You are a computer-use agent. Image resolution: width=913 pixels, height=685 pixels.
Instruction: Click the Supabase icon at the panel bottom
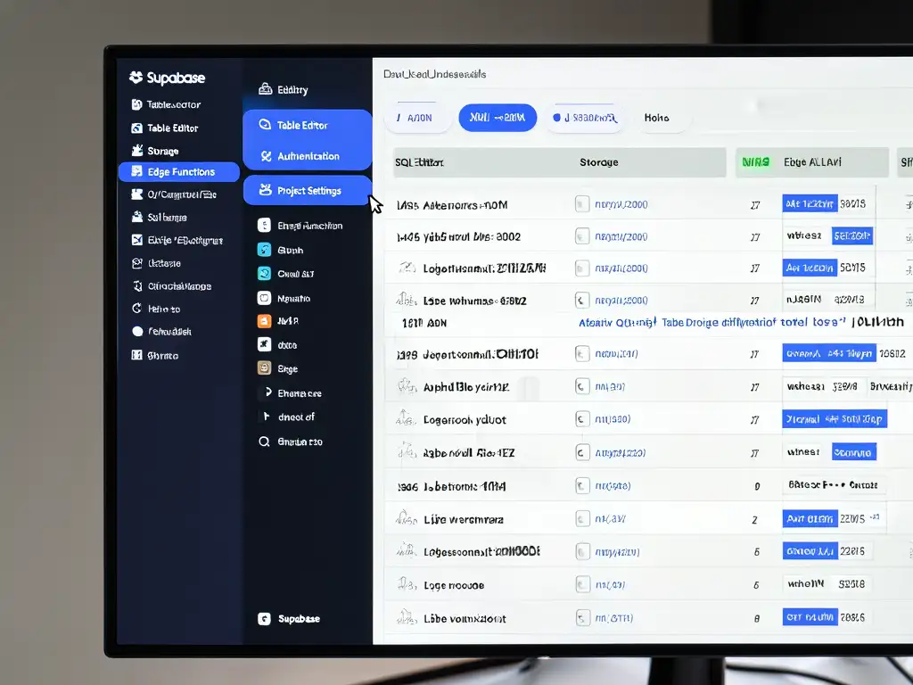pyautogui.click(x=264, y=619)
